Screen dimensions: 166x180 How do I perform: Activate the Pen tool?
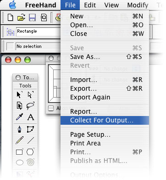tap(19, 129)
